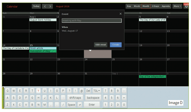
Task: Click the Calendar title logo
Action: (x=12, y=6)
